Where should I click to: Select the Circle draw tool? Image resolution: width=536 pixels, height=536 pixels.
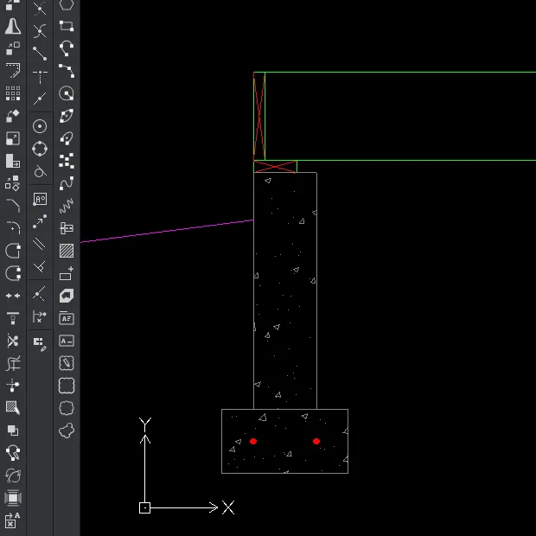(67, 93)
